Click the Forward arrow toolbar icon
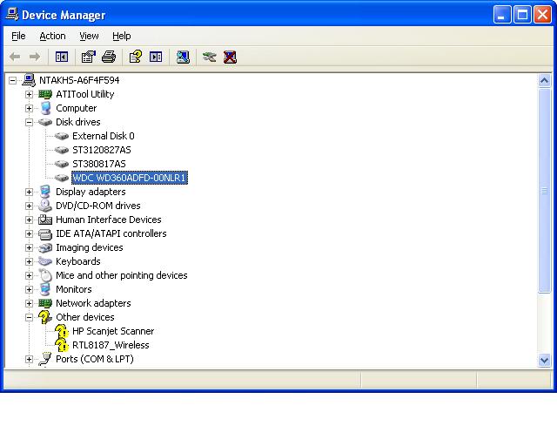The height and width of the screenshot is (446, 557). click(x=35, y=57)
